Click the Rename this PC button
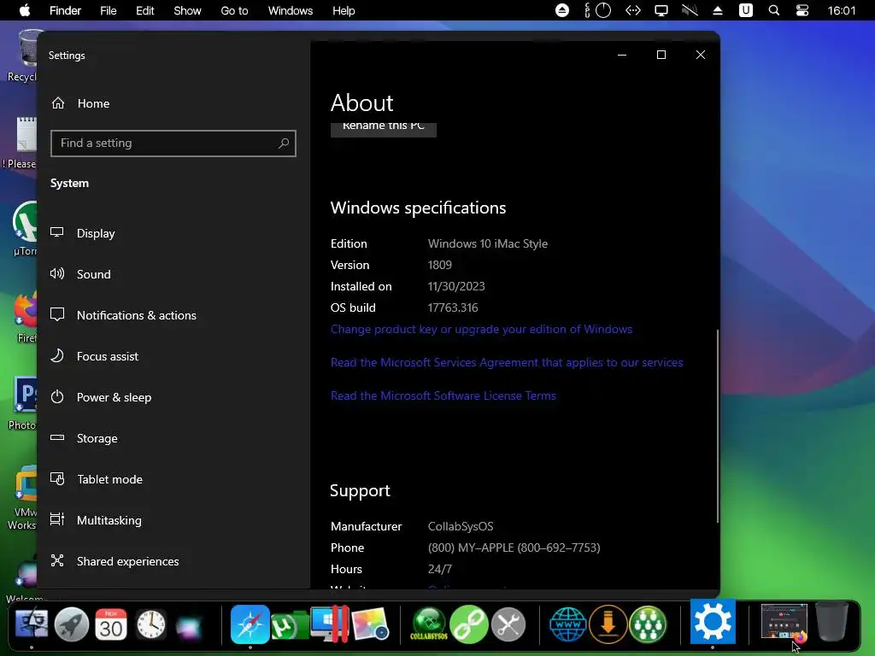This screenshot has height=656, width=875. click(x=384, y=128)
